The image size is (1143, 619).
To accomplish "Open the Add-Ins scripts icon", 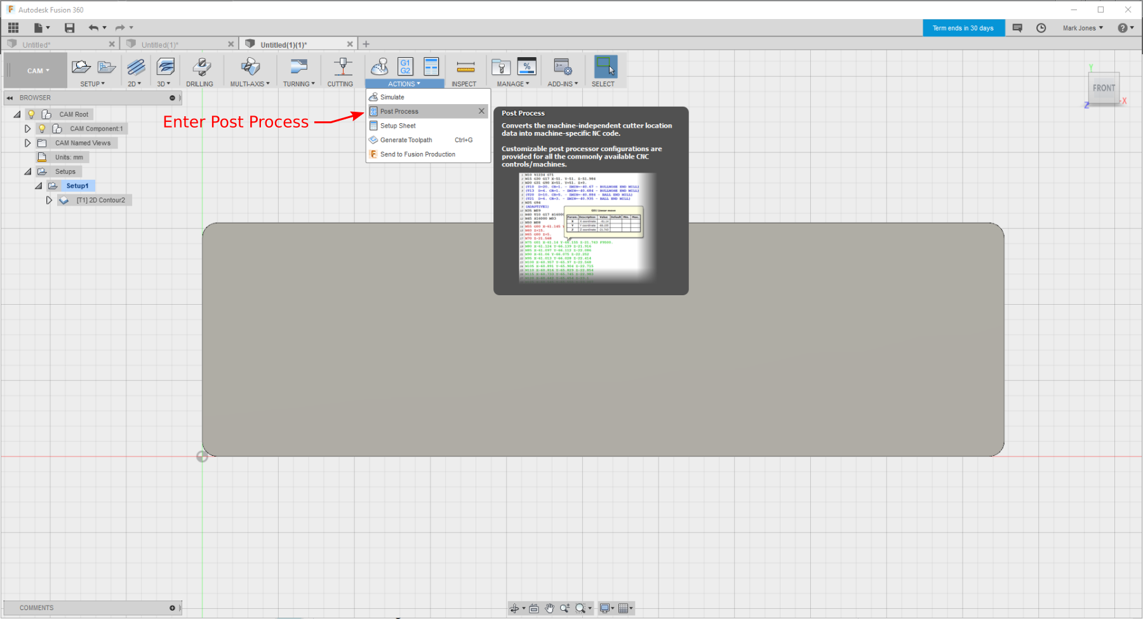I will click(x=563, y=67).
